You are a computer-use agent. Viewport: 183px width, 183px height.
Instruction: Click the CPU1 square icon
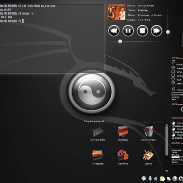click(x=173, y=71)
